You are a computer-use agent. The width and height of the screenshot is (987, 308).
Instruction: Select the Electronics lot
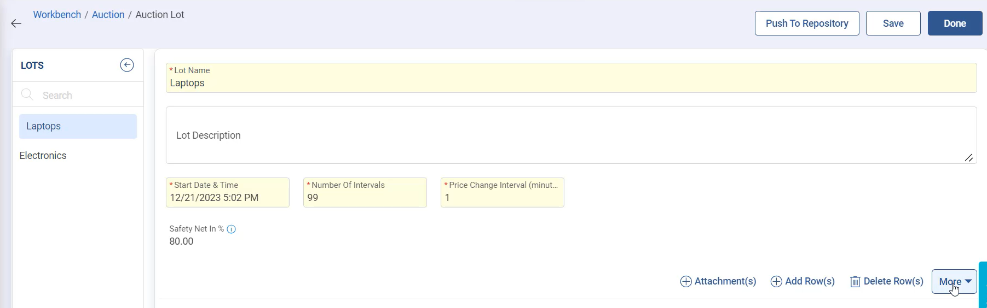click(43, 156)
